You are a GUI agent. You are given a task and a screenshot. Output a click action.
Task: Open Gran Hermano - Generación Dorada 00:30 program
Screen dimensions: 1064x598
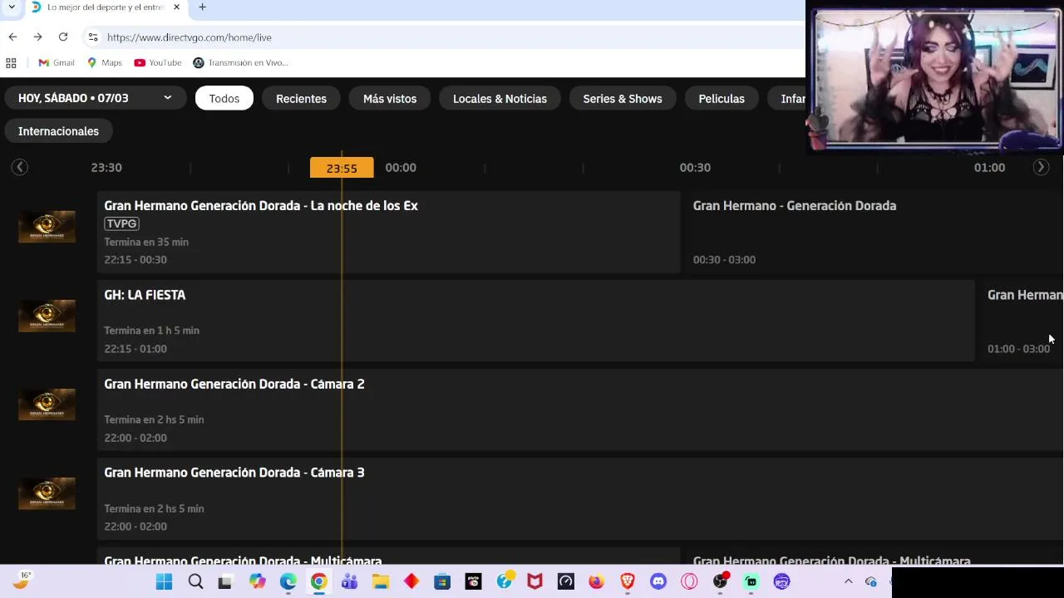(x=874, y=232)
